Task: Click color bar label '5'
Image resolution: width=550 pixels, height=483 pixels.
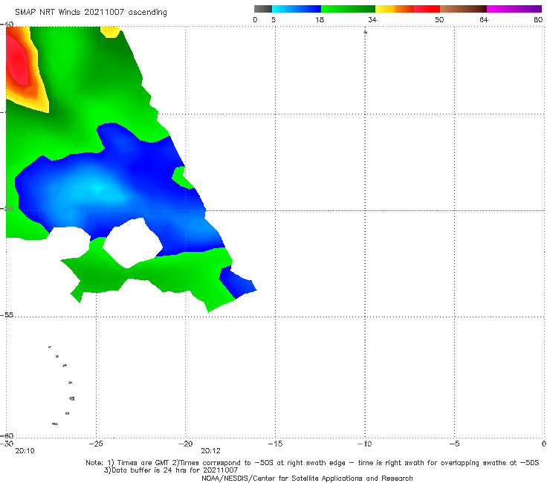Action: tap(274, 19)
